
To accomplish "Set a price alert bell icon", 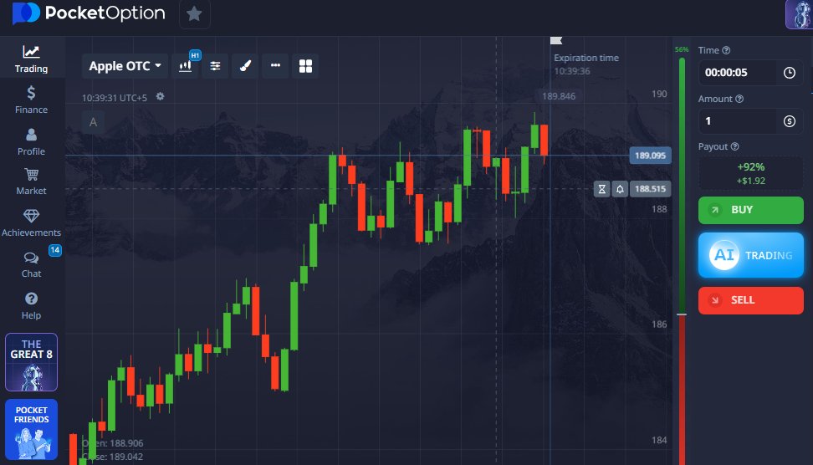I will click(x=620, y=189).
